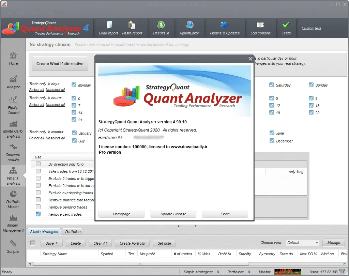The height and width of the screenshot is (276, 349).
Task: Open QuantEditor from the toolbar
Action: coord(189,28)
